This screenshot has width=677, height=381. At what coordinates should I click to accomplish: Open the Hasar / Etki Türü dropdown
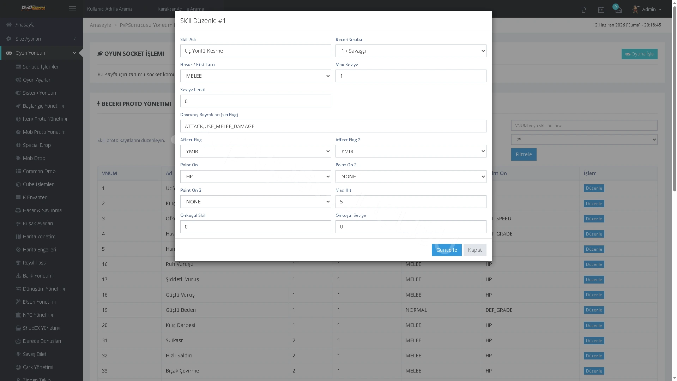click(x=255, y=76)
